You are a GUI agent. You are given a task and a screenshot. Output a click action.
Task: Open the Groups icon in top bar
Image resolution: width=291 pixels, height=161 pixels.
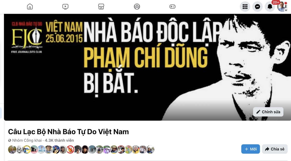137,7
